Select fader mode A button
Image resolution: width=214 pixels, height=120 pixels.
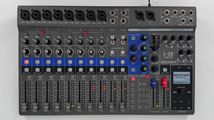pyautogui.click(x=133, y=85)
